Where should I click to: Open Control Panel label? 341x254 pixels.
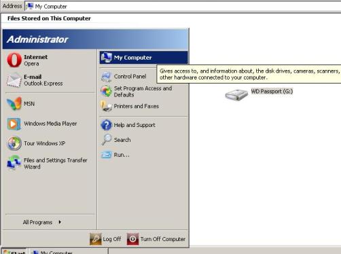click(130, 77)
